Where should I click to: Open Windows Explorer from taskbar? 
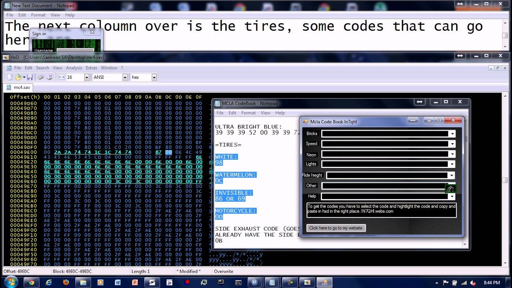click(83, 282)
